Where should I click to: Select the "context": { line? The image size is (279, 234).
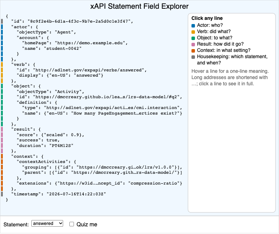27,157
